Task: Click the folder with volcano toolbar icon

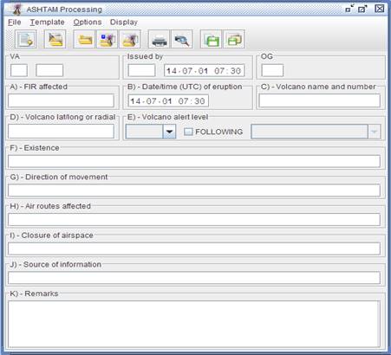Action: pyautogui.click(x=130, y=39)
